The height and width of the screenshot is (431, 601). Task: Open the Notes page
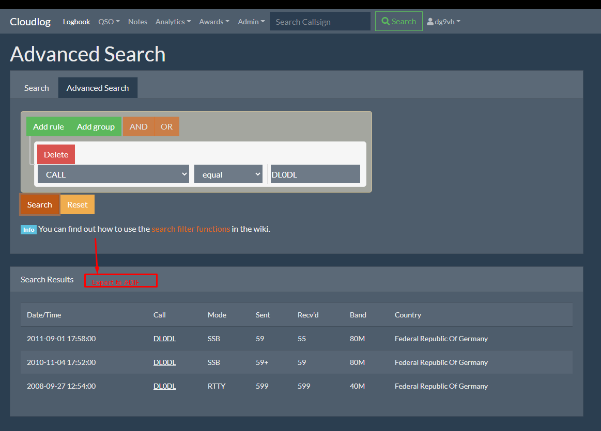137,22
